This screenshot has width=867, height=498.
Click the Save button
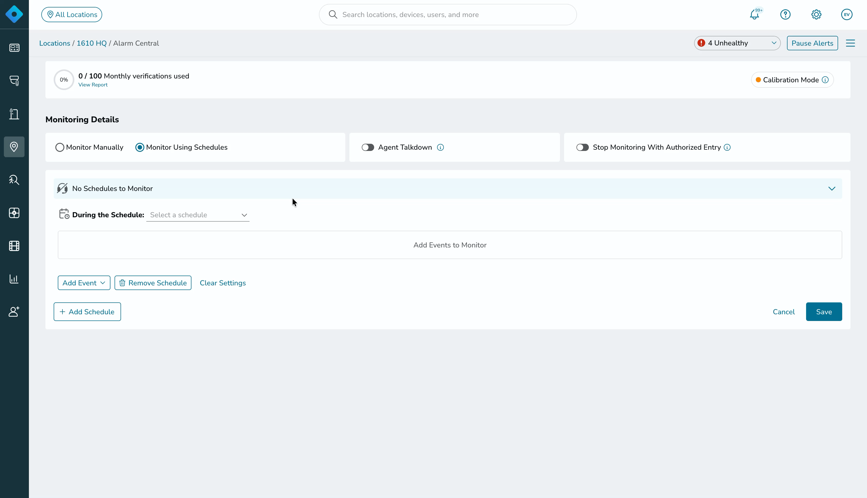pos(824,312)
